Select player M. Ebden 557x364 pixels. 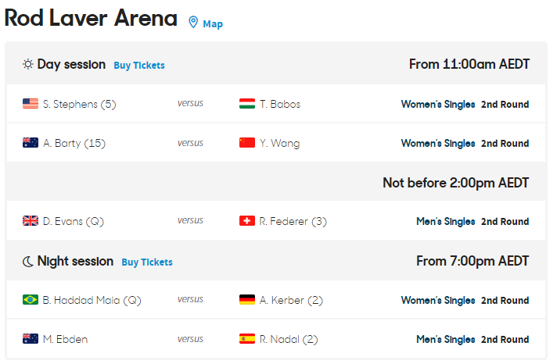click(x=66, y=339)
